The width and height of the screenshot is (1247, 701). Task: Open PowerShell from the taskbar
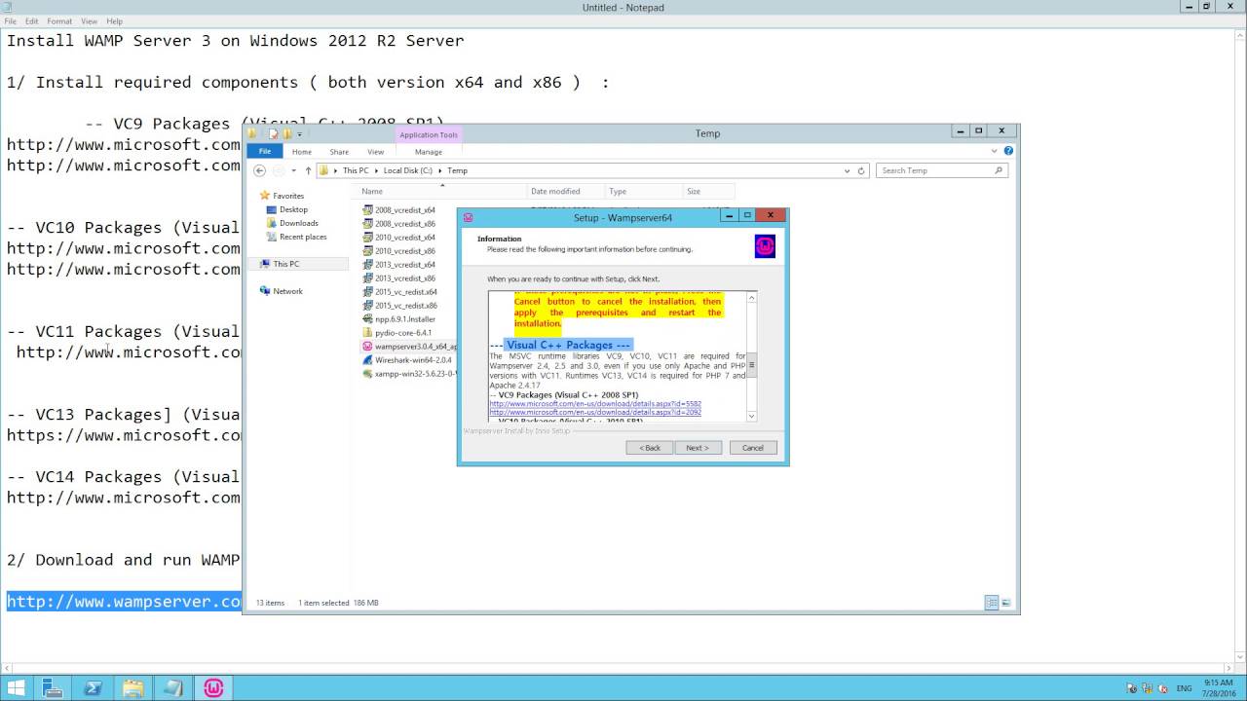pos(94,688)
